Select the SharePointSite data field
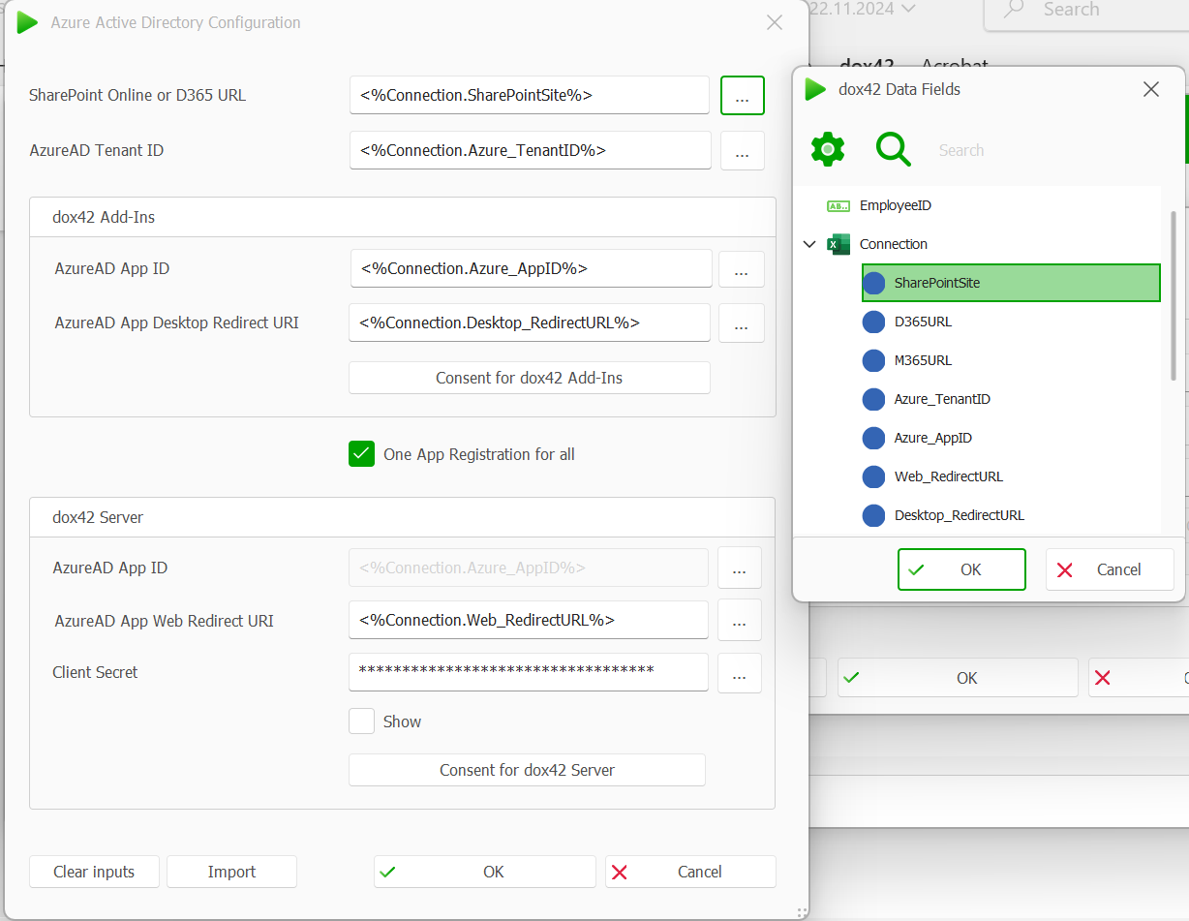 (x=1011, y=283)
